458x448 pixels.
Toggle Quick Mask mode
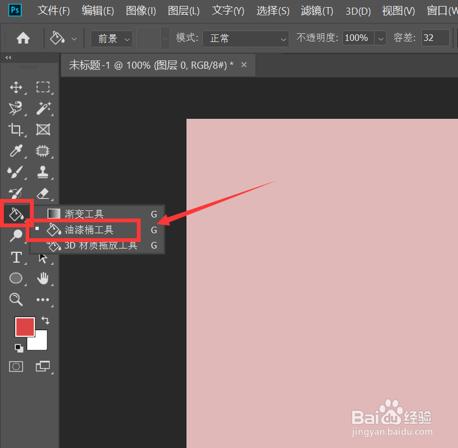(16, 366)
